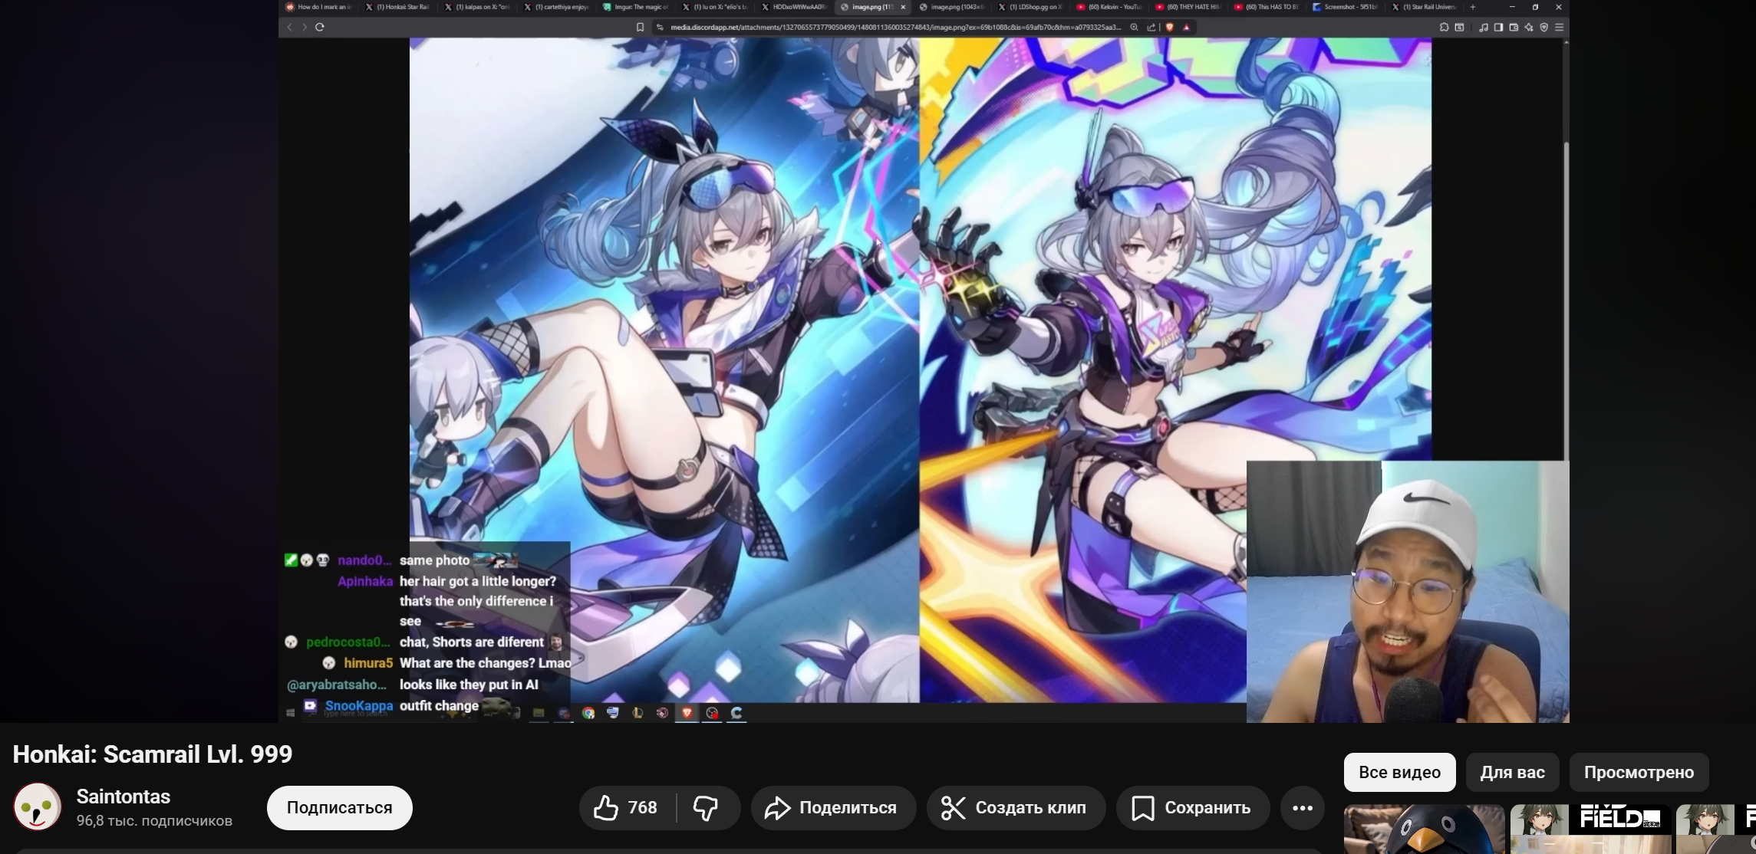Open the three-dots more actions menu
Image resolution: width=1756 pixels, height=854 pixels.
(x=1303, y=808)
